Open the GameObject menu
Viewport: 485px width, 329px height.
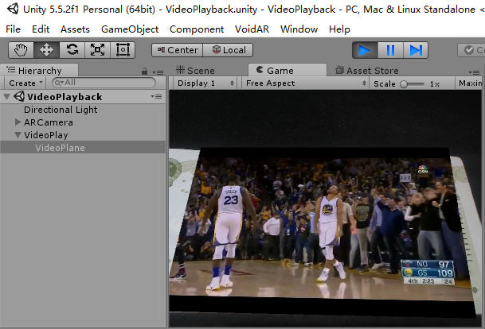click(x=130, y=29)
